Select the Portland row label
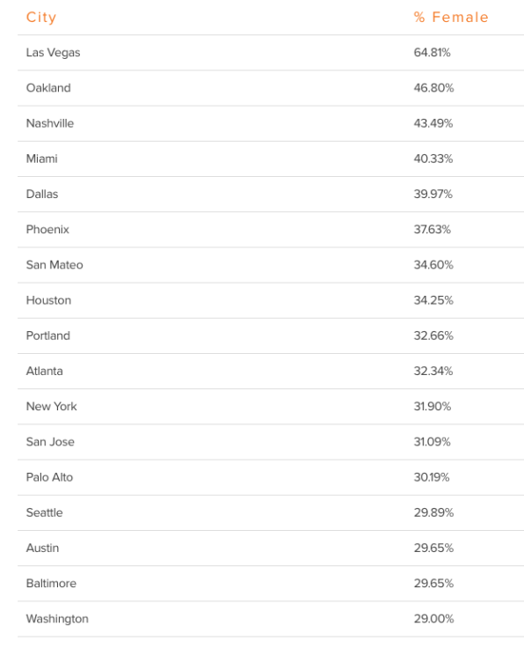This screenshot has width=524, height=648. tap(47, 335)
